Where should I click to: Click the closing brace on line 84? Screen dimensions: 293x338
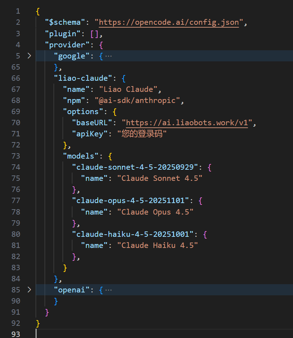click(x=56, y=279)
